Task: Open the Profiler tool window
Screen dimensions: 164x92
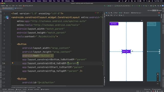Action: [37, 89]
